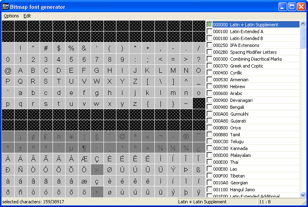This screenshot has width=308, height=207.
Task: Select the division sign cell
Action: 97,192
